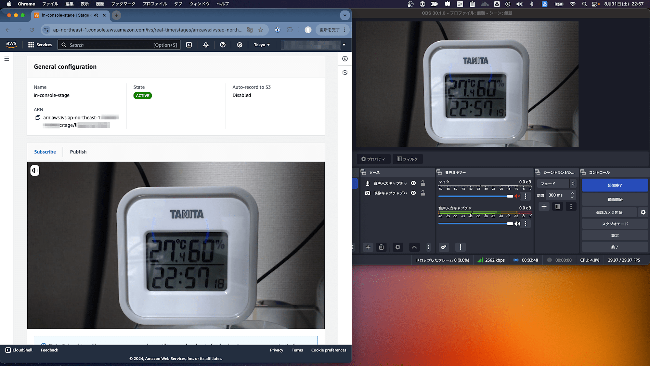The width and height of the screenshot is (650, 366).
Task: Click the OBS delete source (trash) icon
Action: (381, 247)
